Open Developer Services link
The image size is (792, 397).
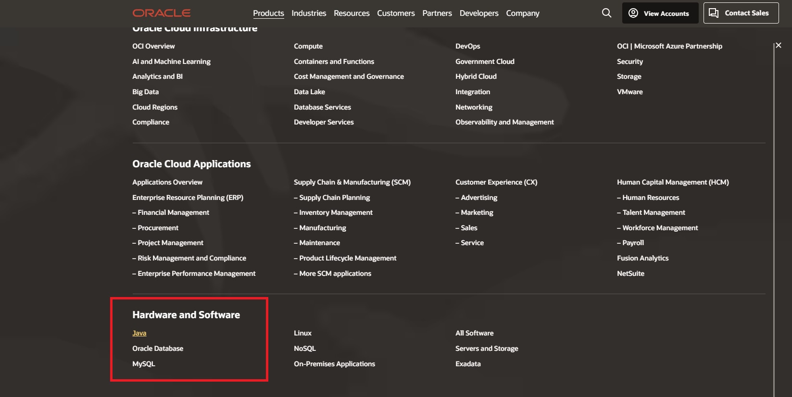324,122
